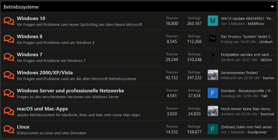Screen dimensions: 278x140
Task: Click the Beiträge count 310.248
Action: click(194, 60)
